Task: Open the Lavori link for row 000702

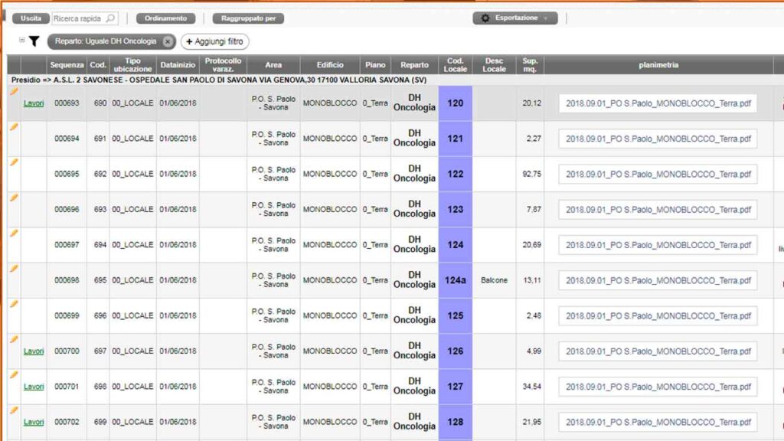Action: point(34,422)
